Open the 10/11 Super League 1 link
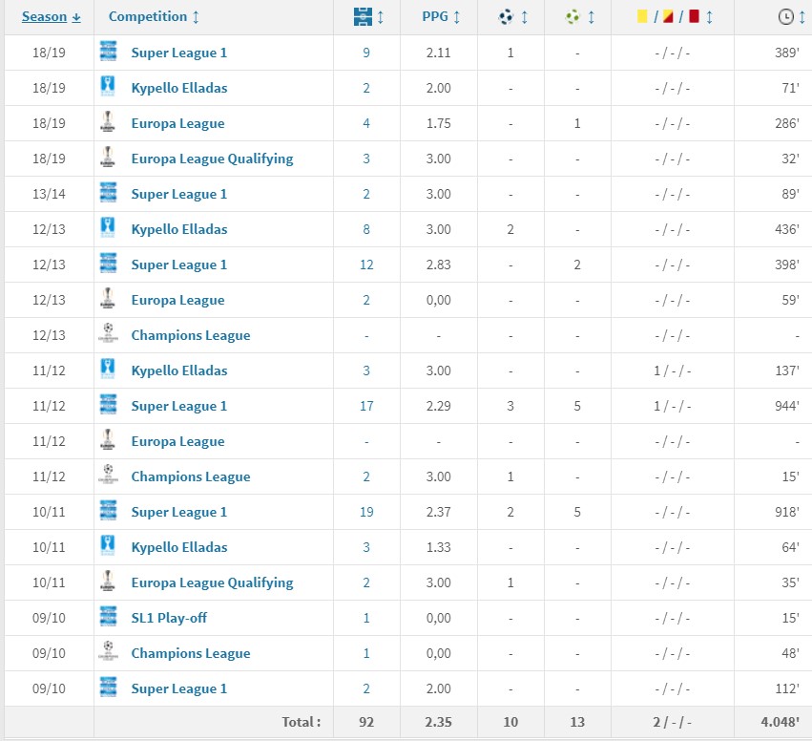 point(179,512)
